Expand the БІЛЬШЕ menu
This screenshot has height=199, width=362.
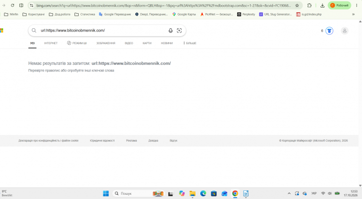tap(189, 43)
